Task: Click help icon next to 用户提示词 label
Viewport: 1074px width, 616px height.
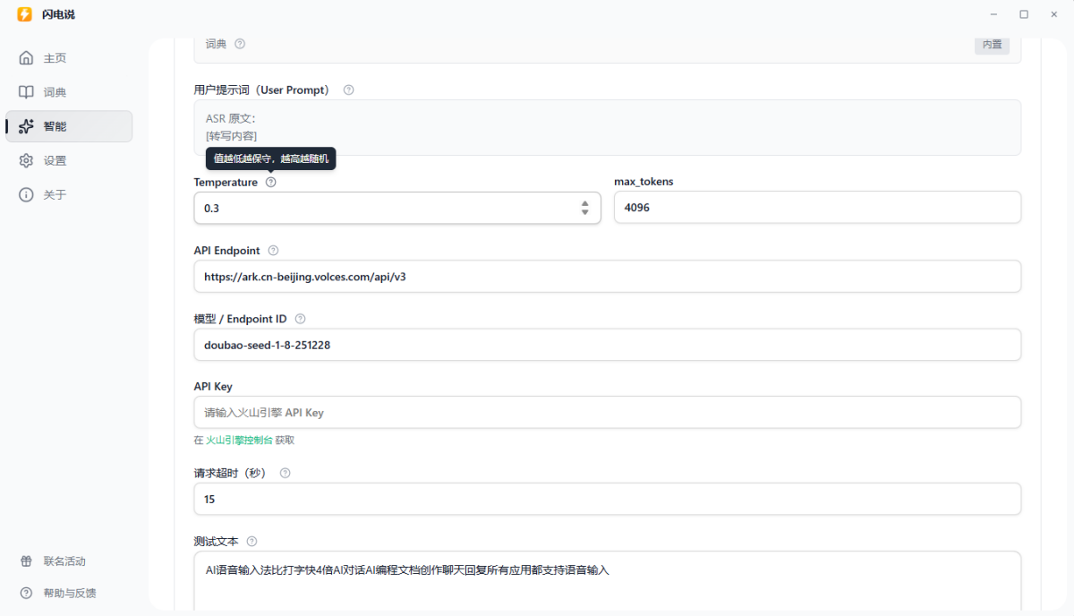Action: pos(349,90)
